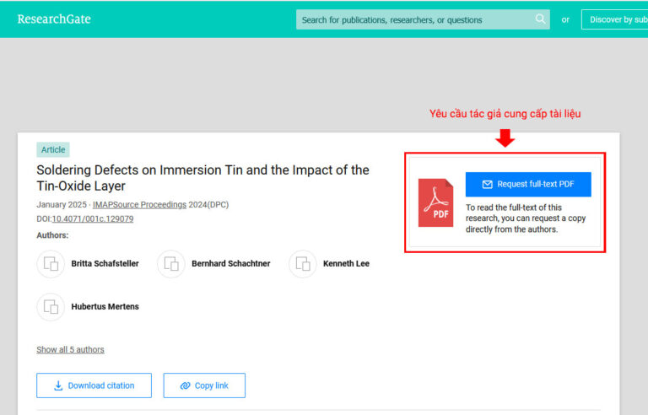The width and height of the screenshot is (648, 415).
Task: Click the Copy link button
Action: click(204, 385)
